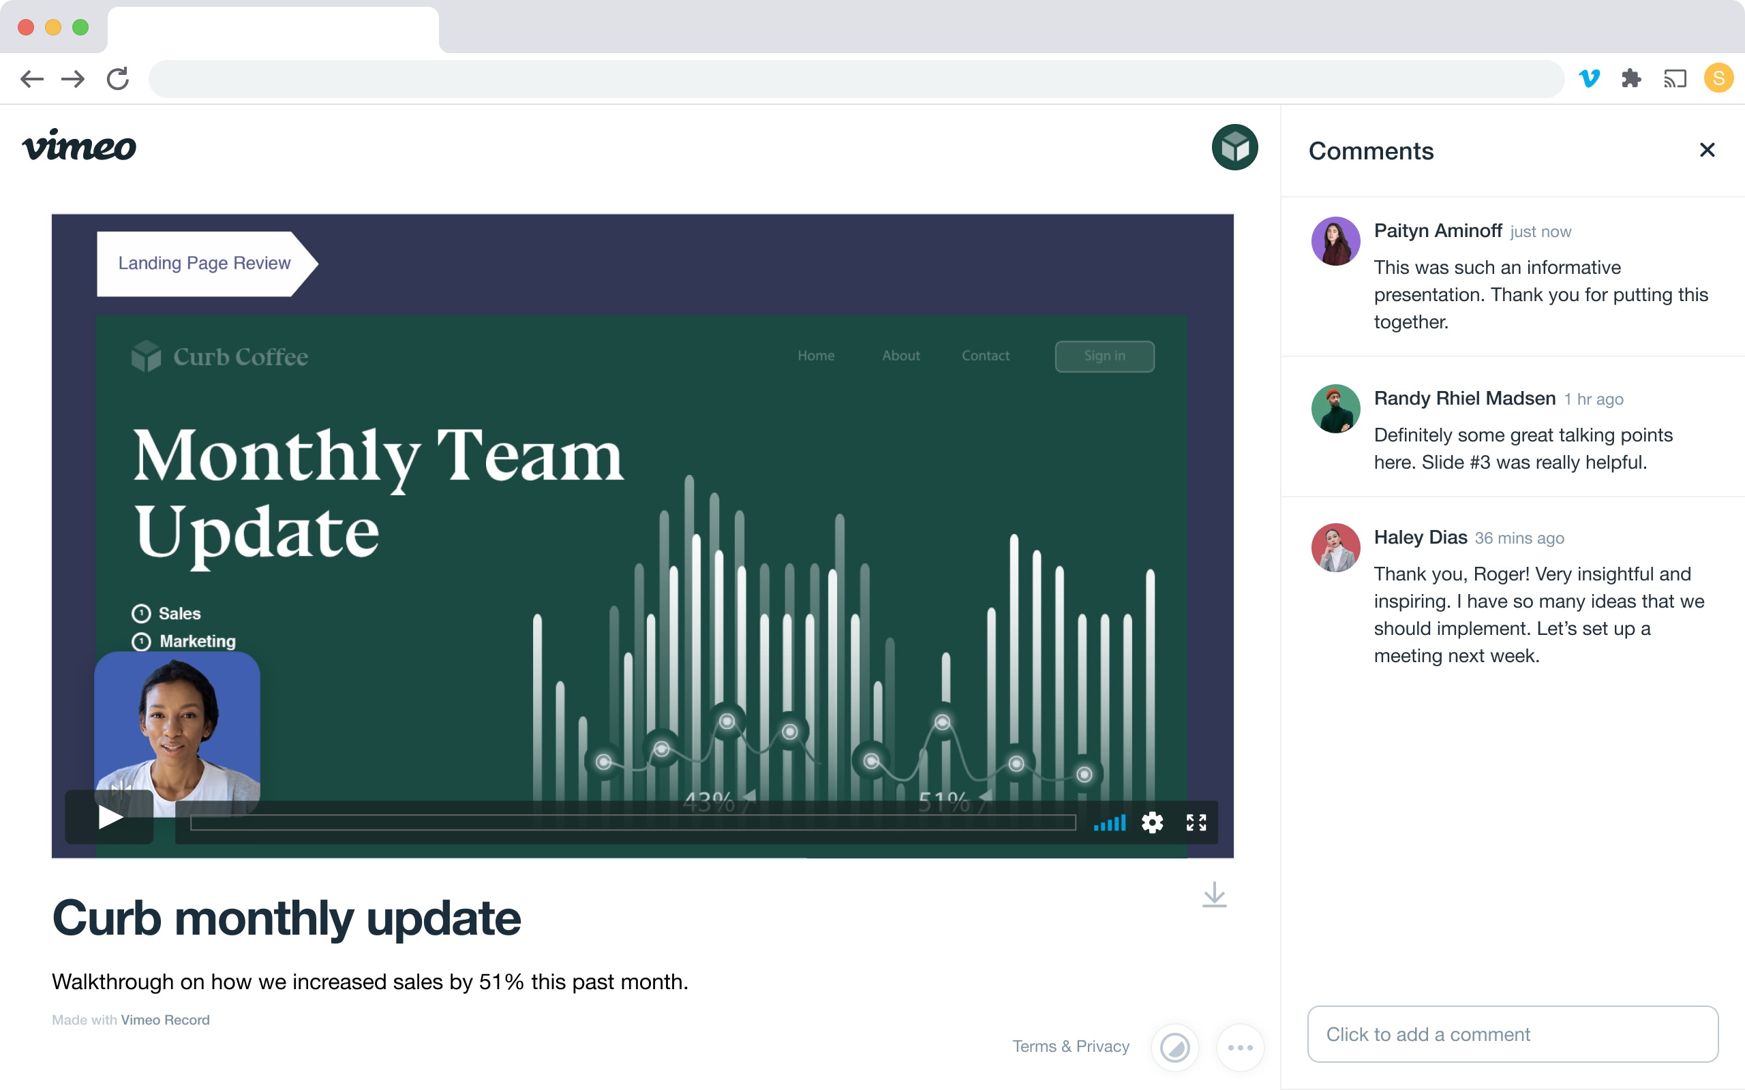Open the Terms & Privacy link
This screenshot has height=1090, width=1745.
[x=1071, y=1046]
